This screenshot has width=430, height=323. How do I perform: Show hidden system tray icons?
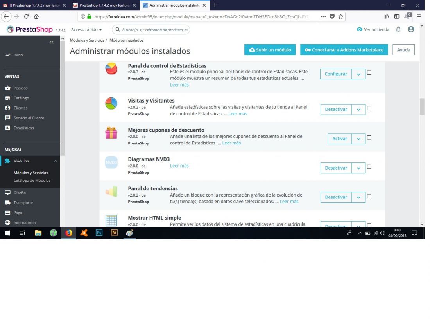point(360,233)
